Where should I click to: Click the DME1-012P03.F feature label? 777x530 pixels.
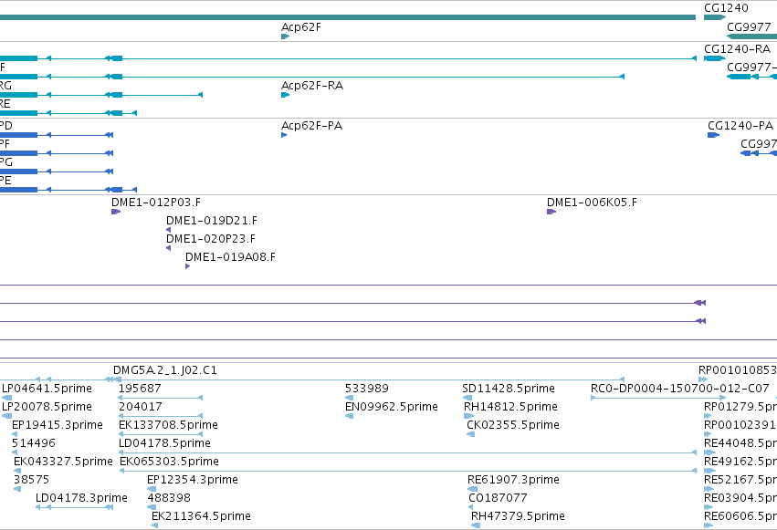coord(156,203)
